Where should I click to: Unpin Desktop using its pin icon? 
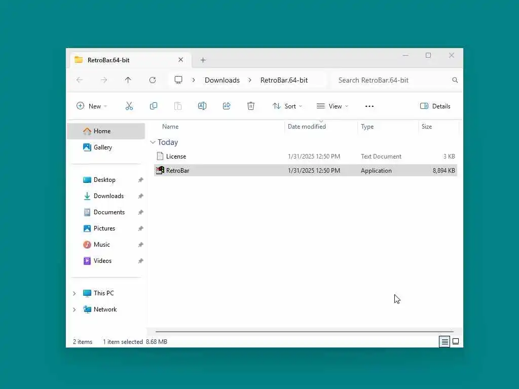pyautogui.click(x=141, y=180)
